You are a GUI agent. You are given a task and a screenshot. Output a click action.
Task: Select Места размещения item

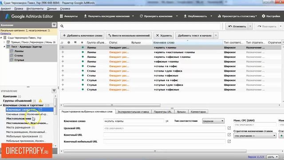pyautogui.click(x=18, y=128)
